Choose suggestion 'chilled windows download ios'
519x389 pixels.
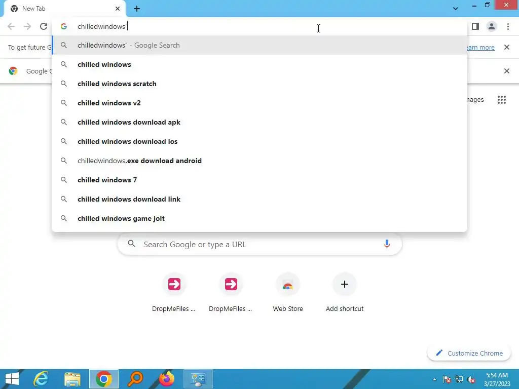(259, 141)
